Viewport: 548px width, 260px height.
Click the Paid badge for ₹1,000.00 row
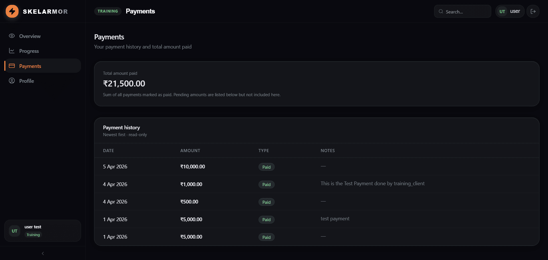(267, 185)
